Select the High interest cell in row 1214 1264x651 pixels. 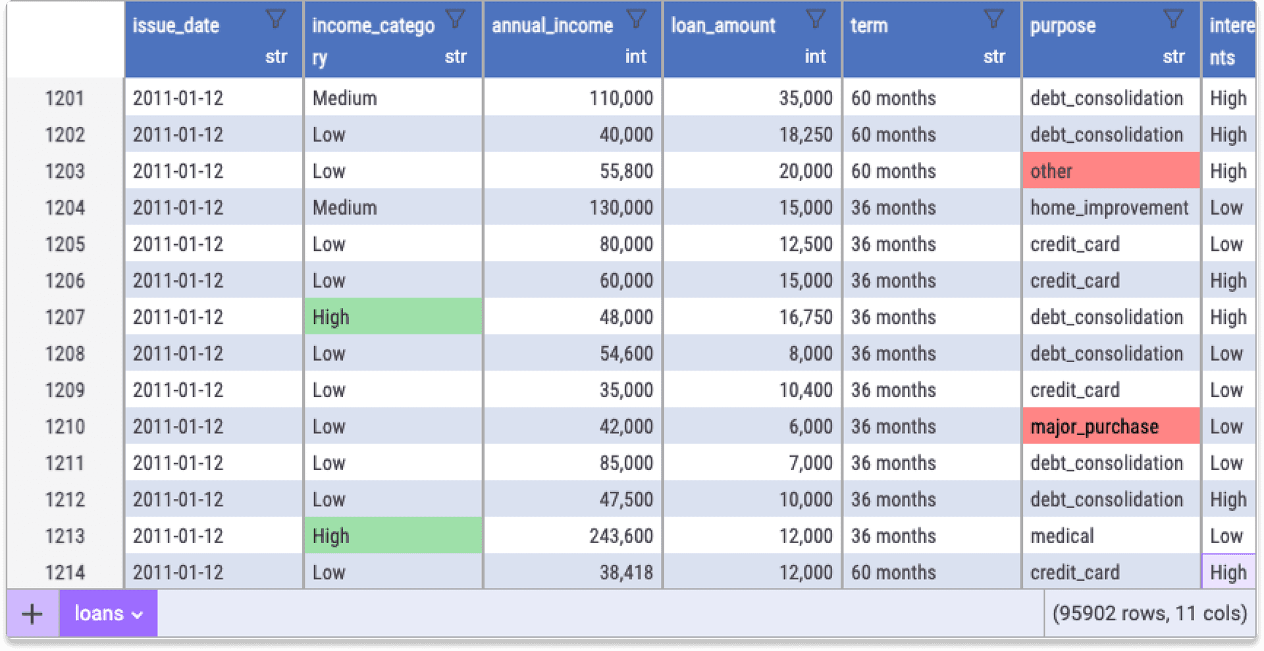click(1228, 572)
